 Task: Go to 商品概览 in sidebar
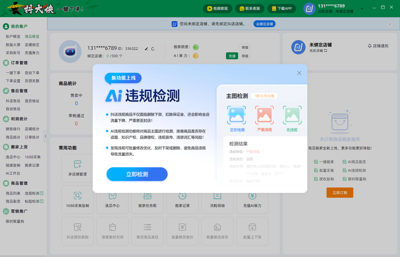click(32, 37)
